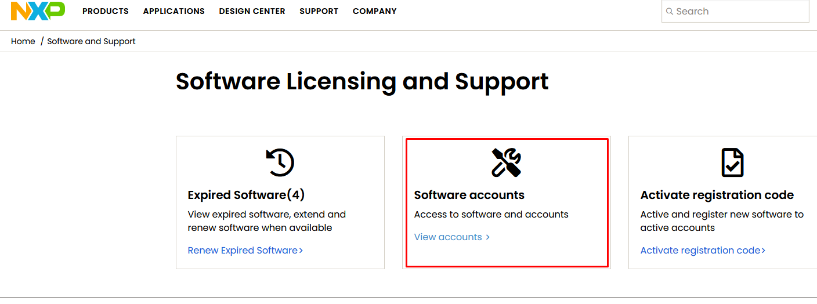Open the Design Center menu
817x304 pixels.
252,11
